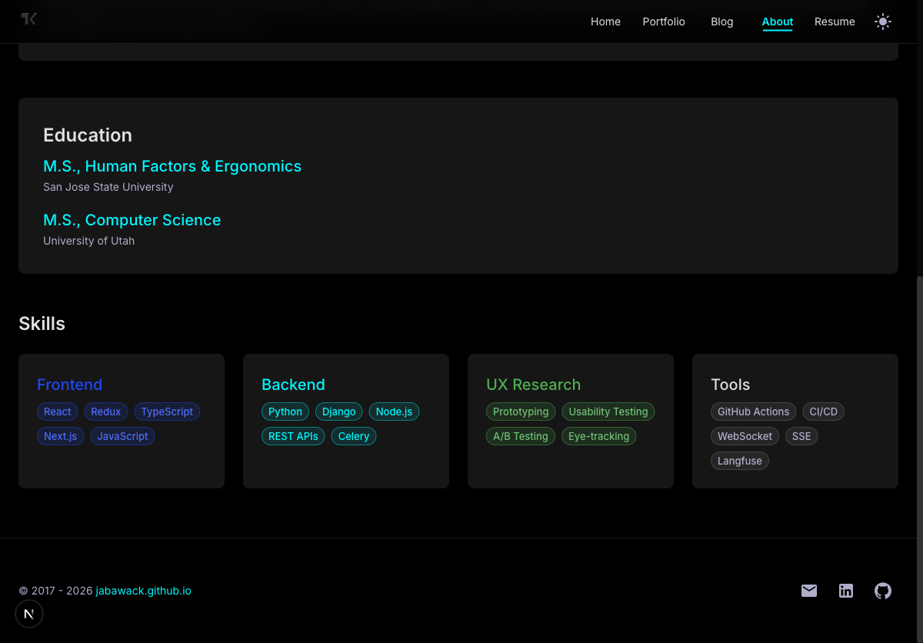Click the React skill tag

coord(58,411)
